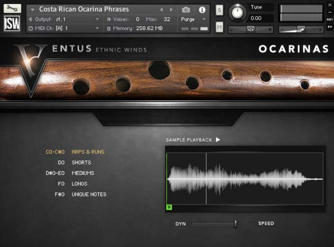
Task: Click the SPEED label
Action: pos(266,223)
